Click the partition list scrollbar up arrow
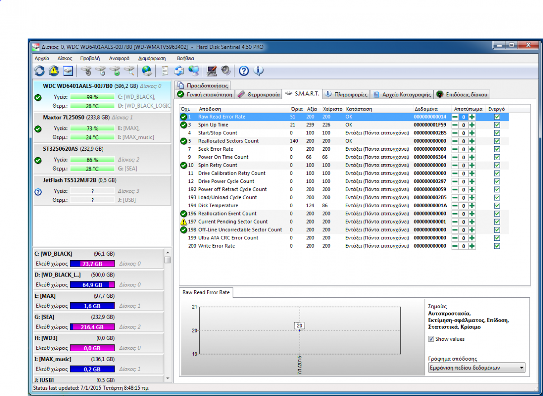The width and height of the screenshot is (543, 396). click(167, 253)
